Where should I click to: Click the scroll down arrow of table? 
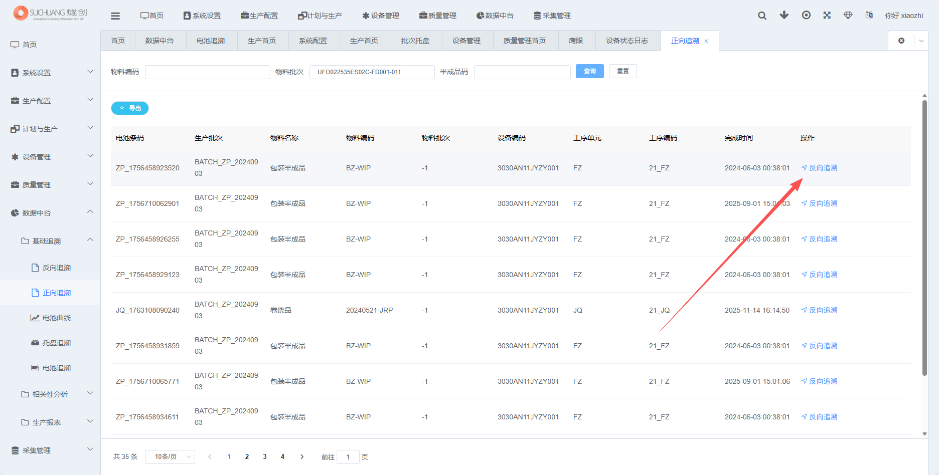pyautogui.click(x=924, y=434)
